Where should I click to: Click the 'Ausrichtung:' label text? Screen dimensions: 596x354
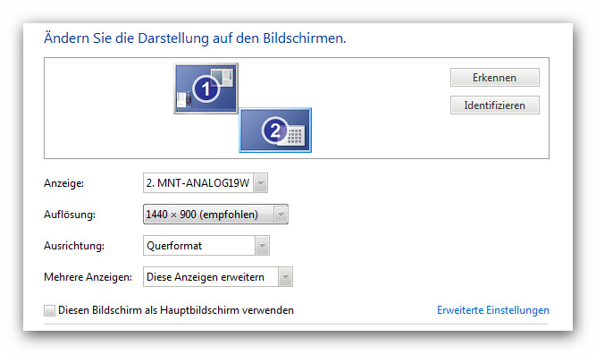coord(74,246)
